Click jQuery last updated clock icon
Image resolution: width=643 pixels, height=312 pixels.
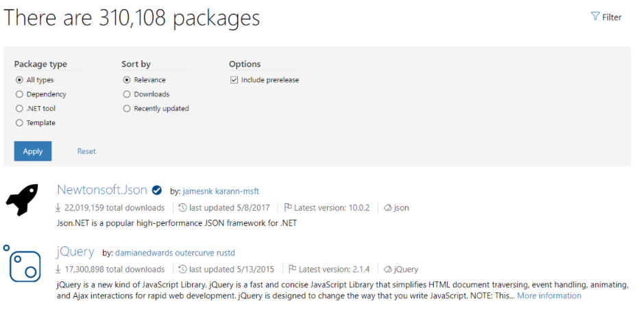pyautogui.click(x=183, y=270)
